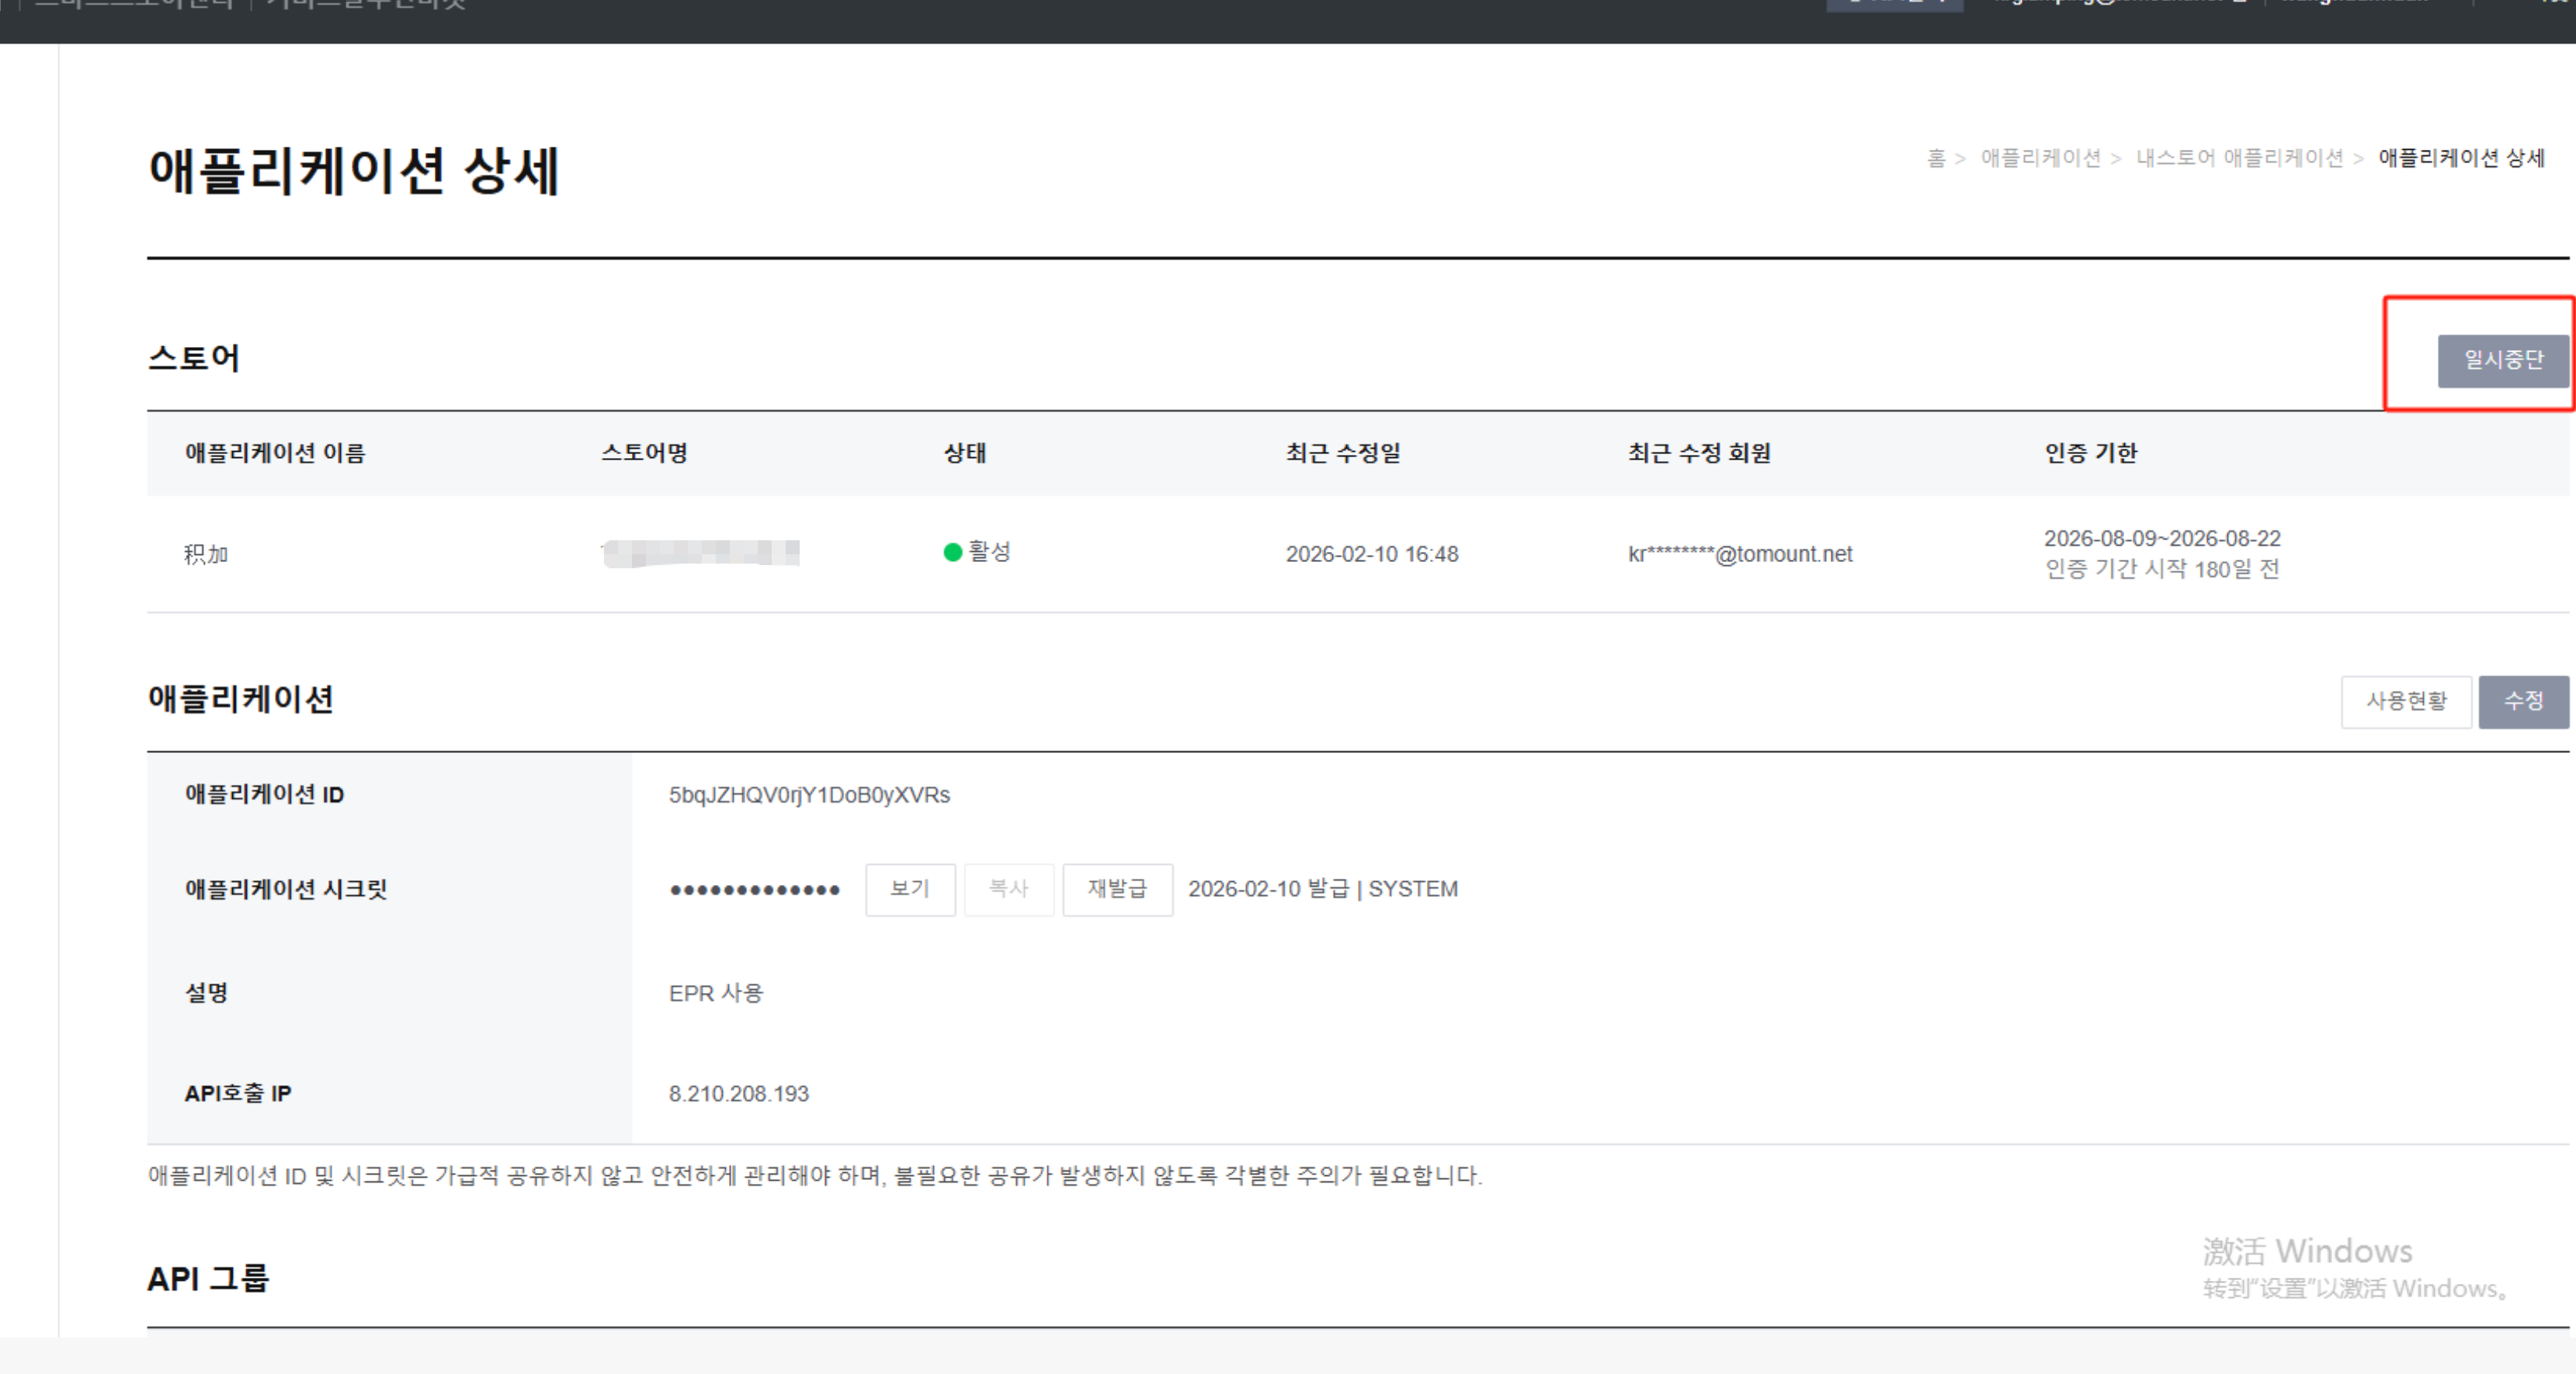Viewport: 2576px width, 1374px height.
Task: Navigate to 내스토어 애플리케이션 breadcrumb
Action: tap(2239, 158)
